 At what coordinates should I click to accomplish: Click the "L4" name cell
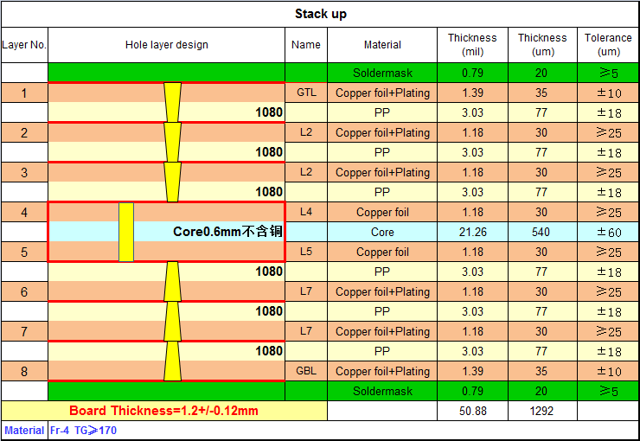[x=306, y=212]
